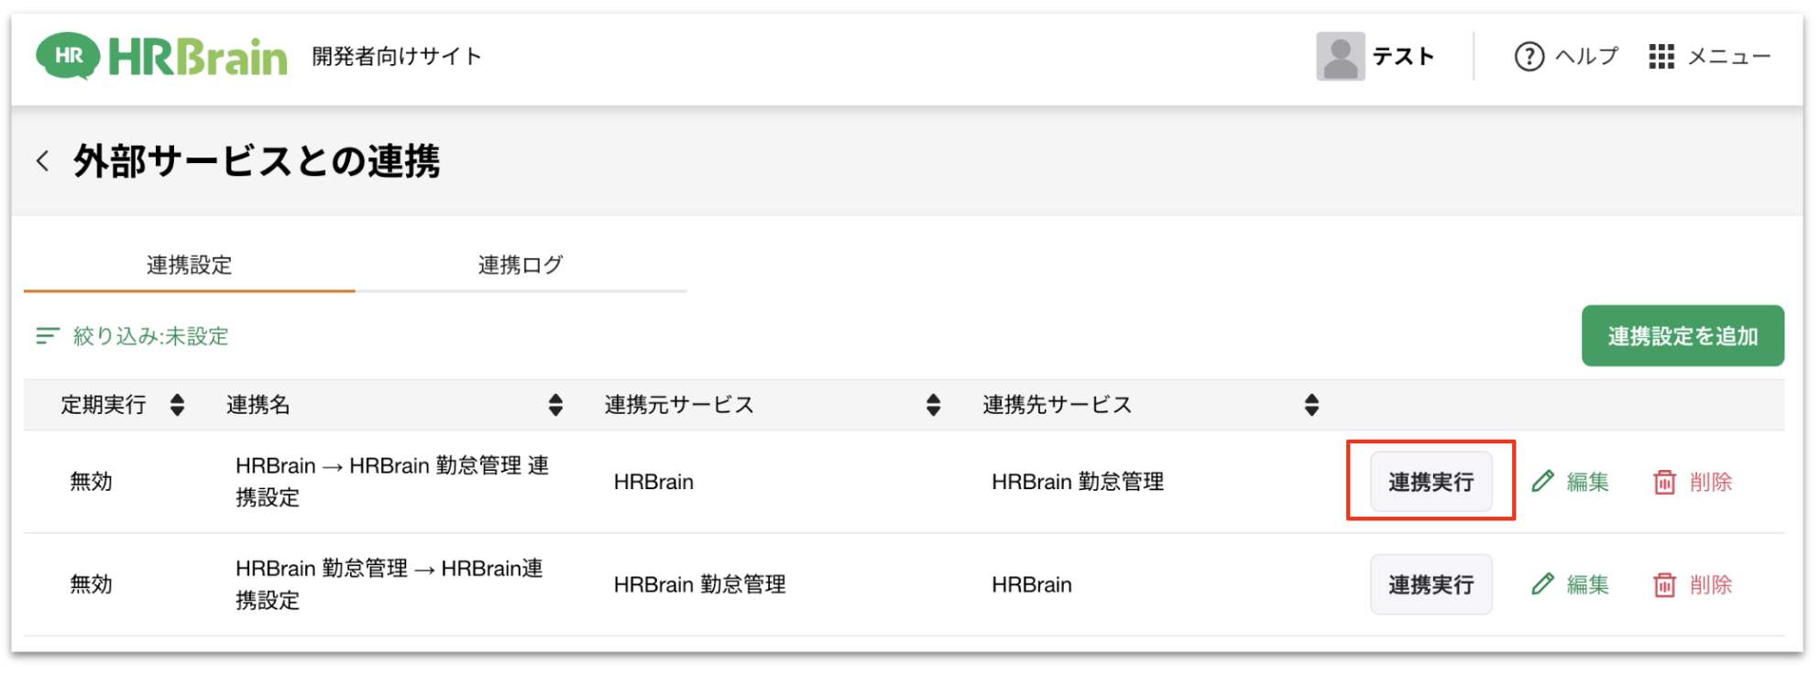Sort by 定期実行 column arrows
The width and height of the screenshot is (1820, 687).
pyautogui.click(x=178, y=405)
